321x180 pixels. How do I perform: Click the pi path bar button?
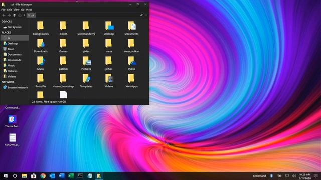coord(31,15)
